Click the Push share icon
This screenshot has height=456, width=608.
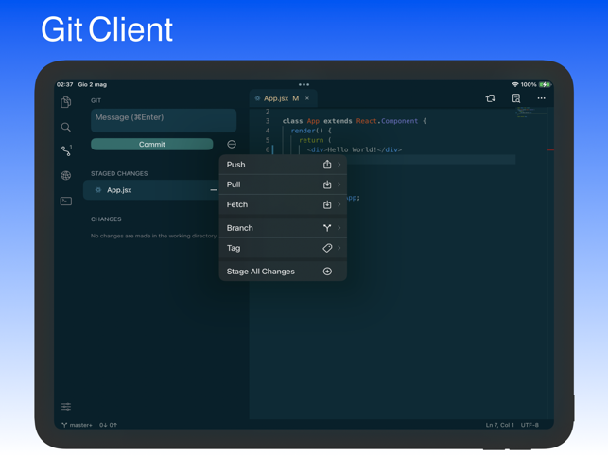[327, 165]
